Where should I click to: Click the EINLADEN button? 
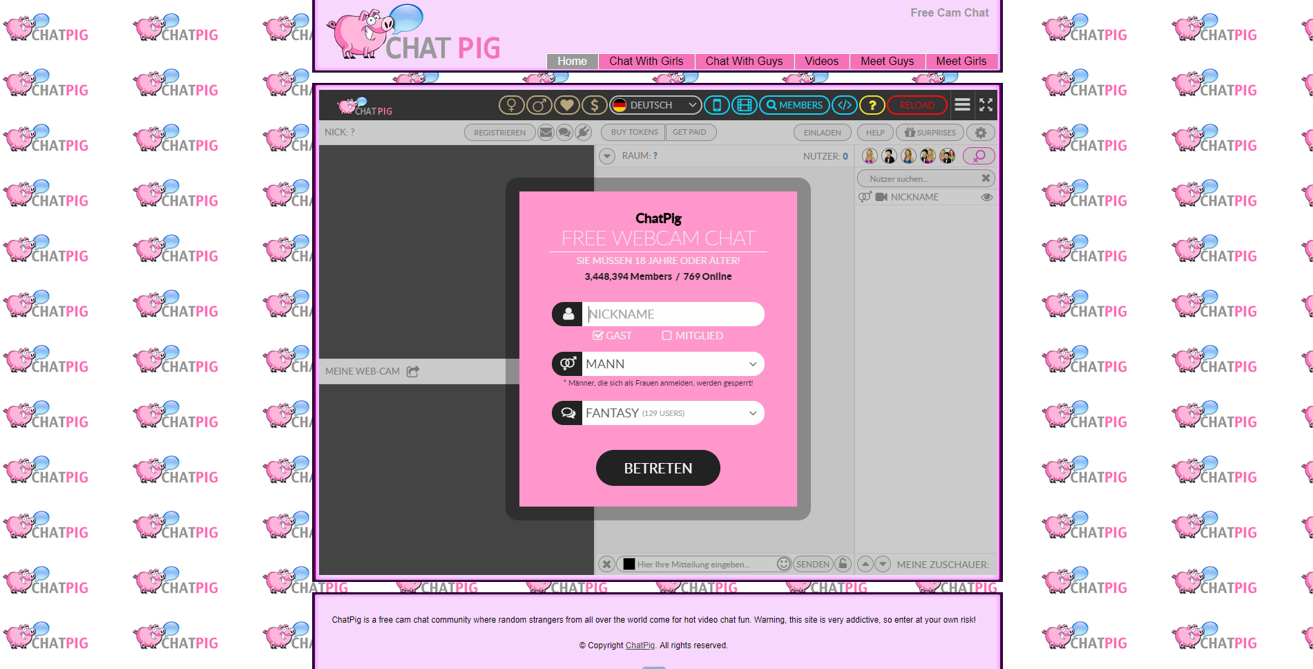click(822, 132)
